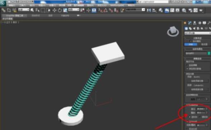Select the Free Spring radio button
The image size is (211, 130).
187,65
